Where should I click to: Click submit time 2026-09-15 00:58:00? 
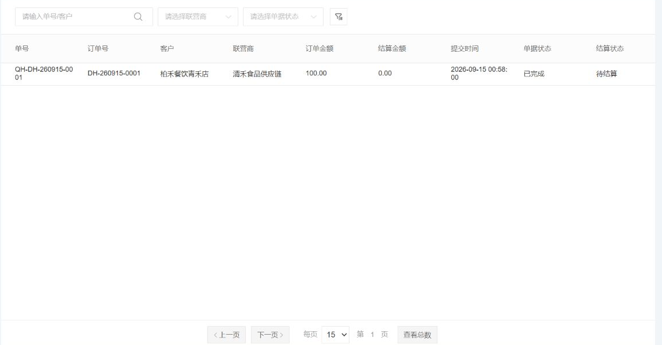click(x=479, y=74)
